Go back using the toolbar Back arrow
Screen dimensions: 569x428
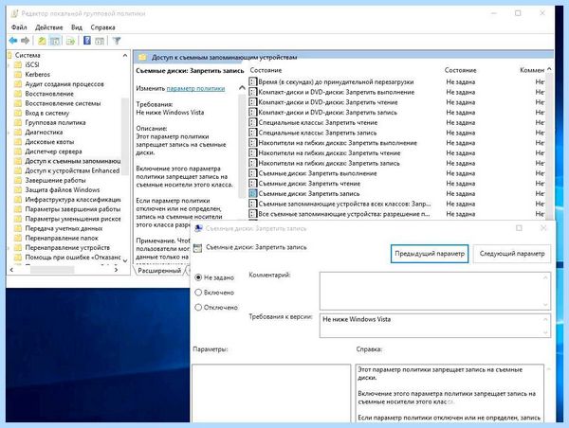point(13,41)
